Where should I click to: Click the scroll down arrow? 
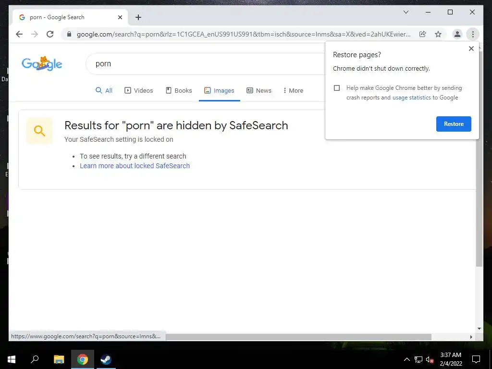click(479, 329)
